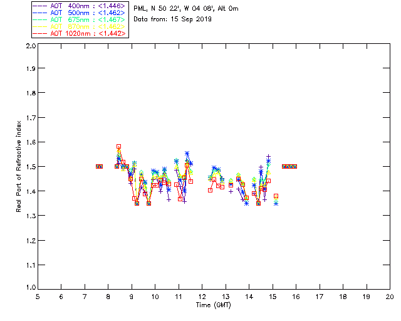Click the y-axis tick label 1.4
The image size is (401, 321).
[31, 191]
